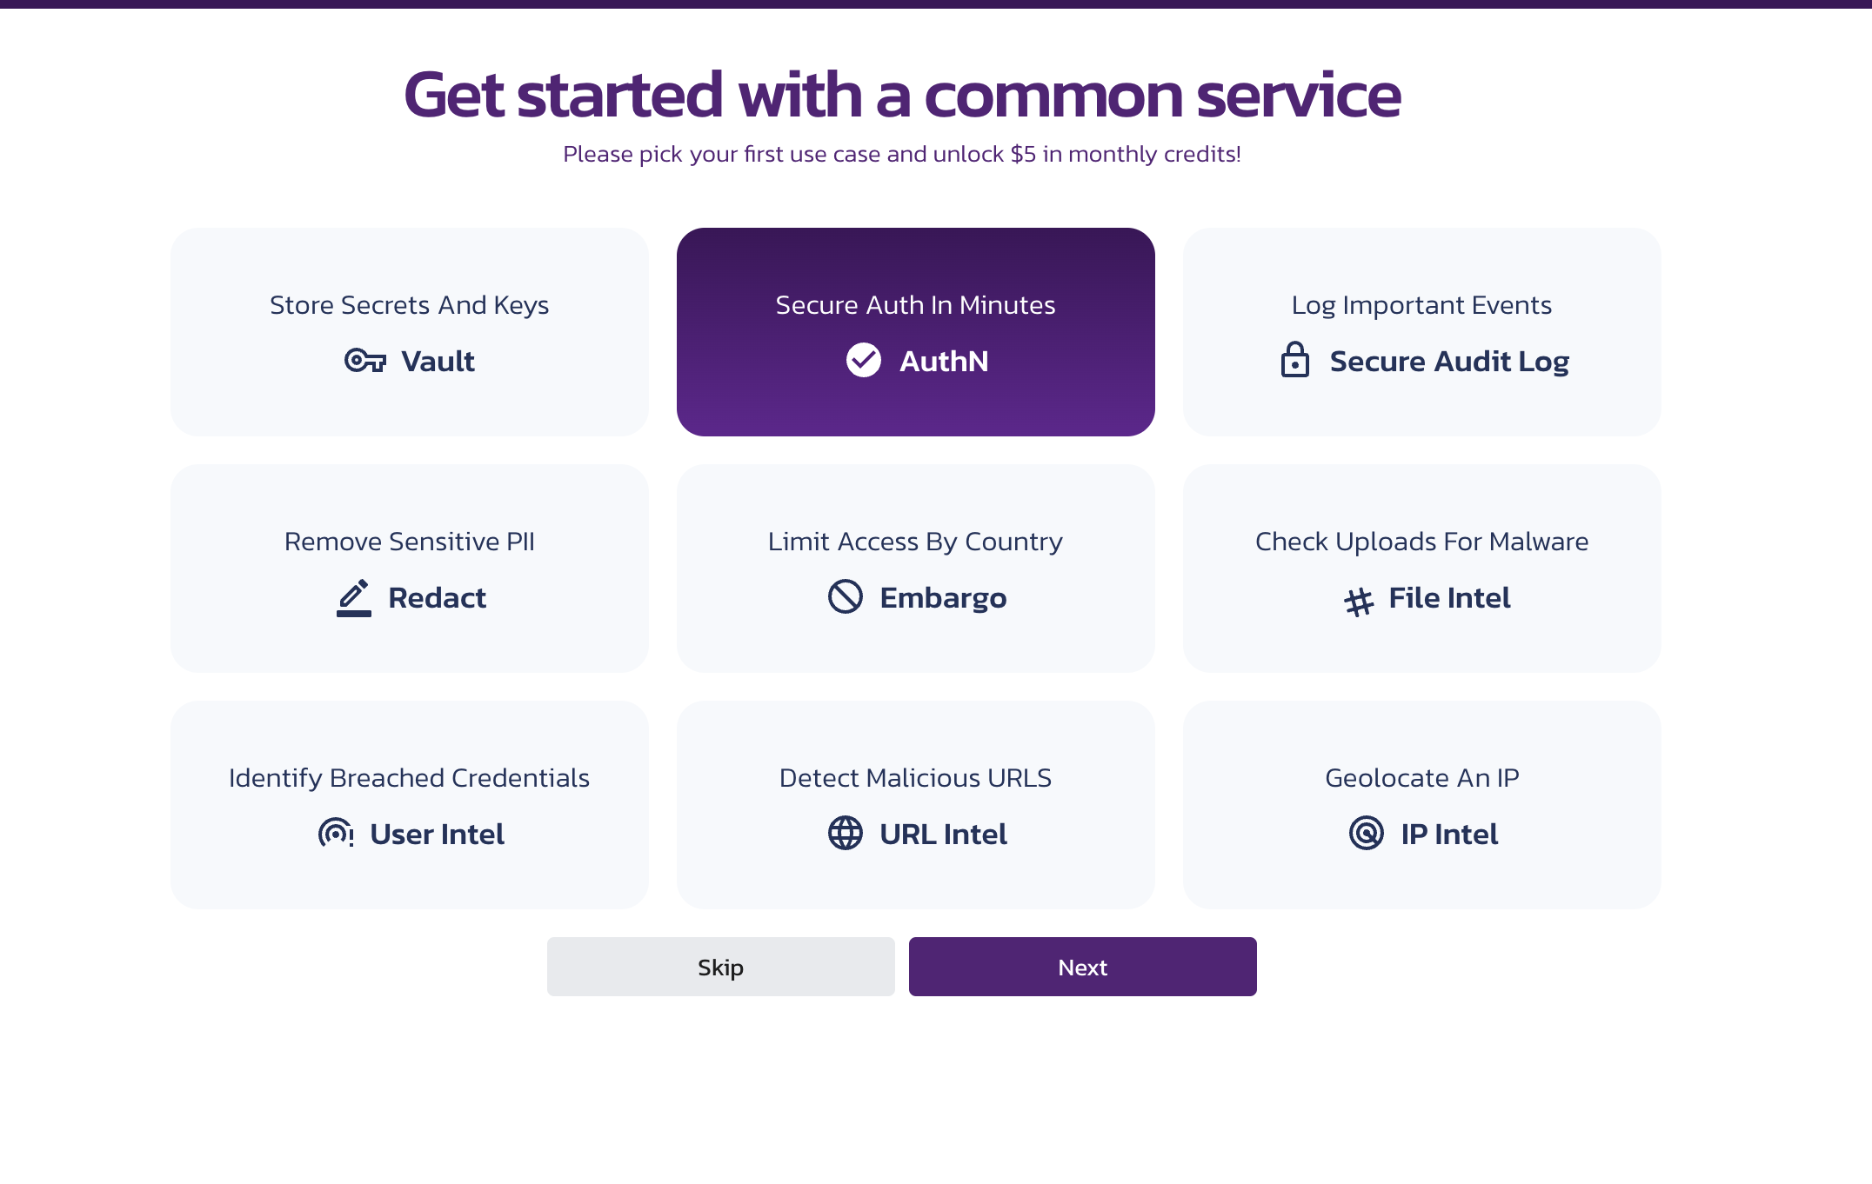Click the Skip button to bypass

[x=720, y=966]
